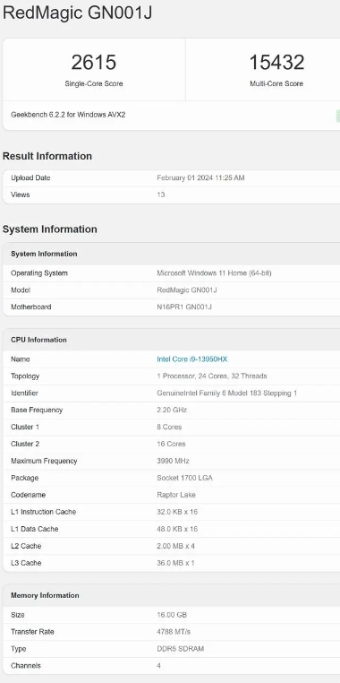Select the multi-core score 15432
Viewport: 340px width, 683px height.
pyautogui.click(x=276, y=62)
